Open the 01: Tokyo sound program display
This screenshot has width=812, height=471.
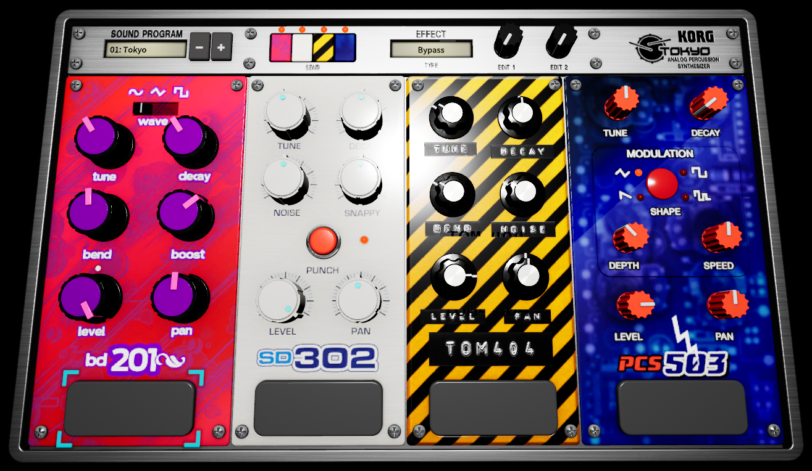(145, 49)
